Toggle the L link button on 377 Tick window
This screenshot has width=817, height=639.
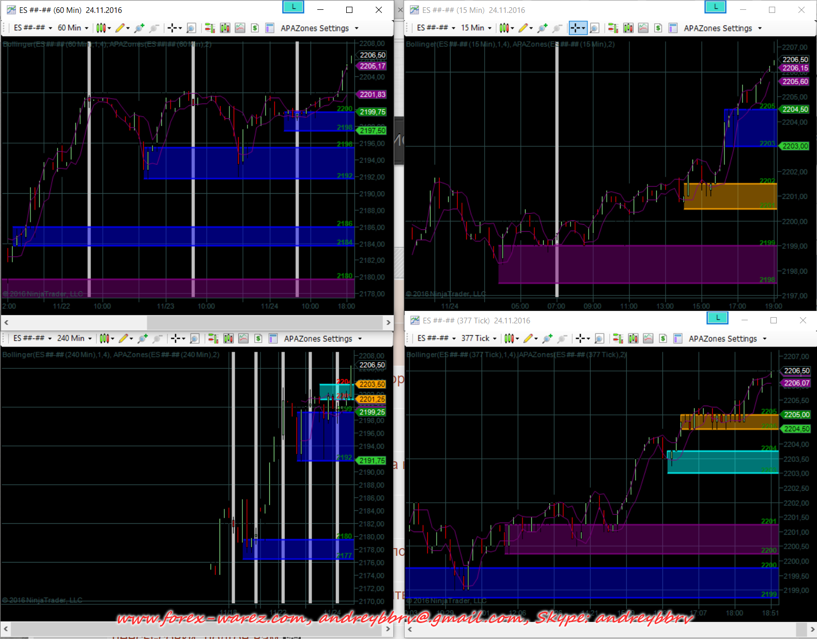717,318
